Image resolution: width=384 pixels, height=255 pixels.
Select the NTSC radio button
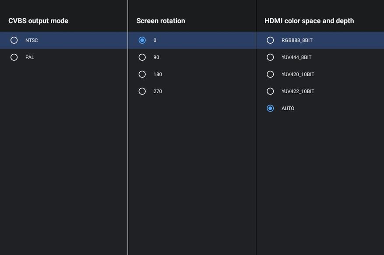[14, 40]
